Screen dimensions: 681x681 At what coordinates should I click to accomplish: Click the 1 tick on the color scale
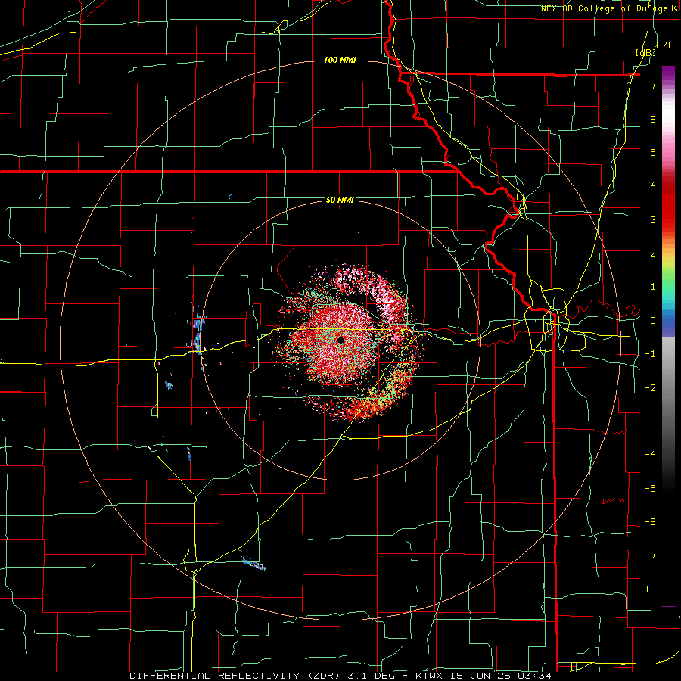(x=653, y=287)
